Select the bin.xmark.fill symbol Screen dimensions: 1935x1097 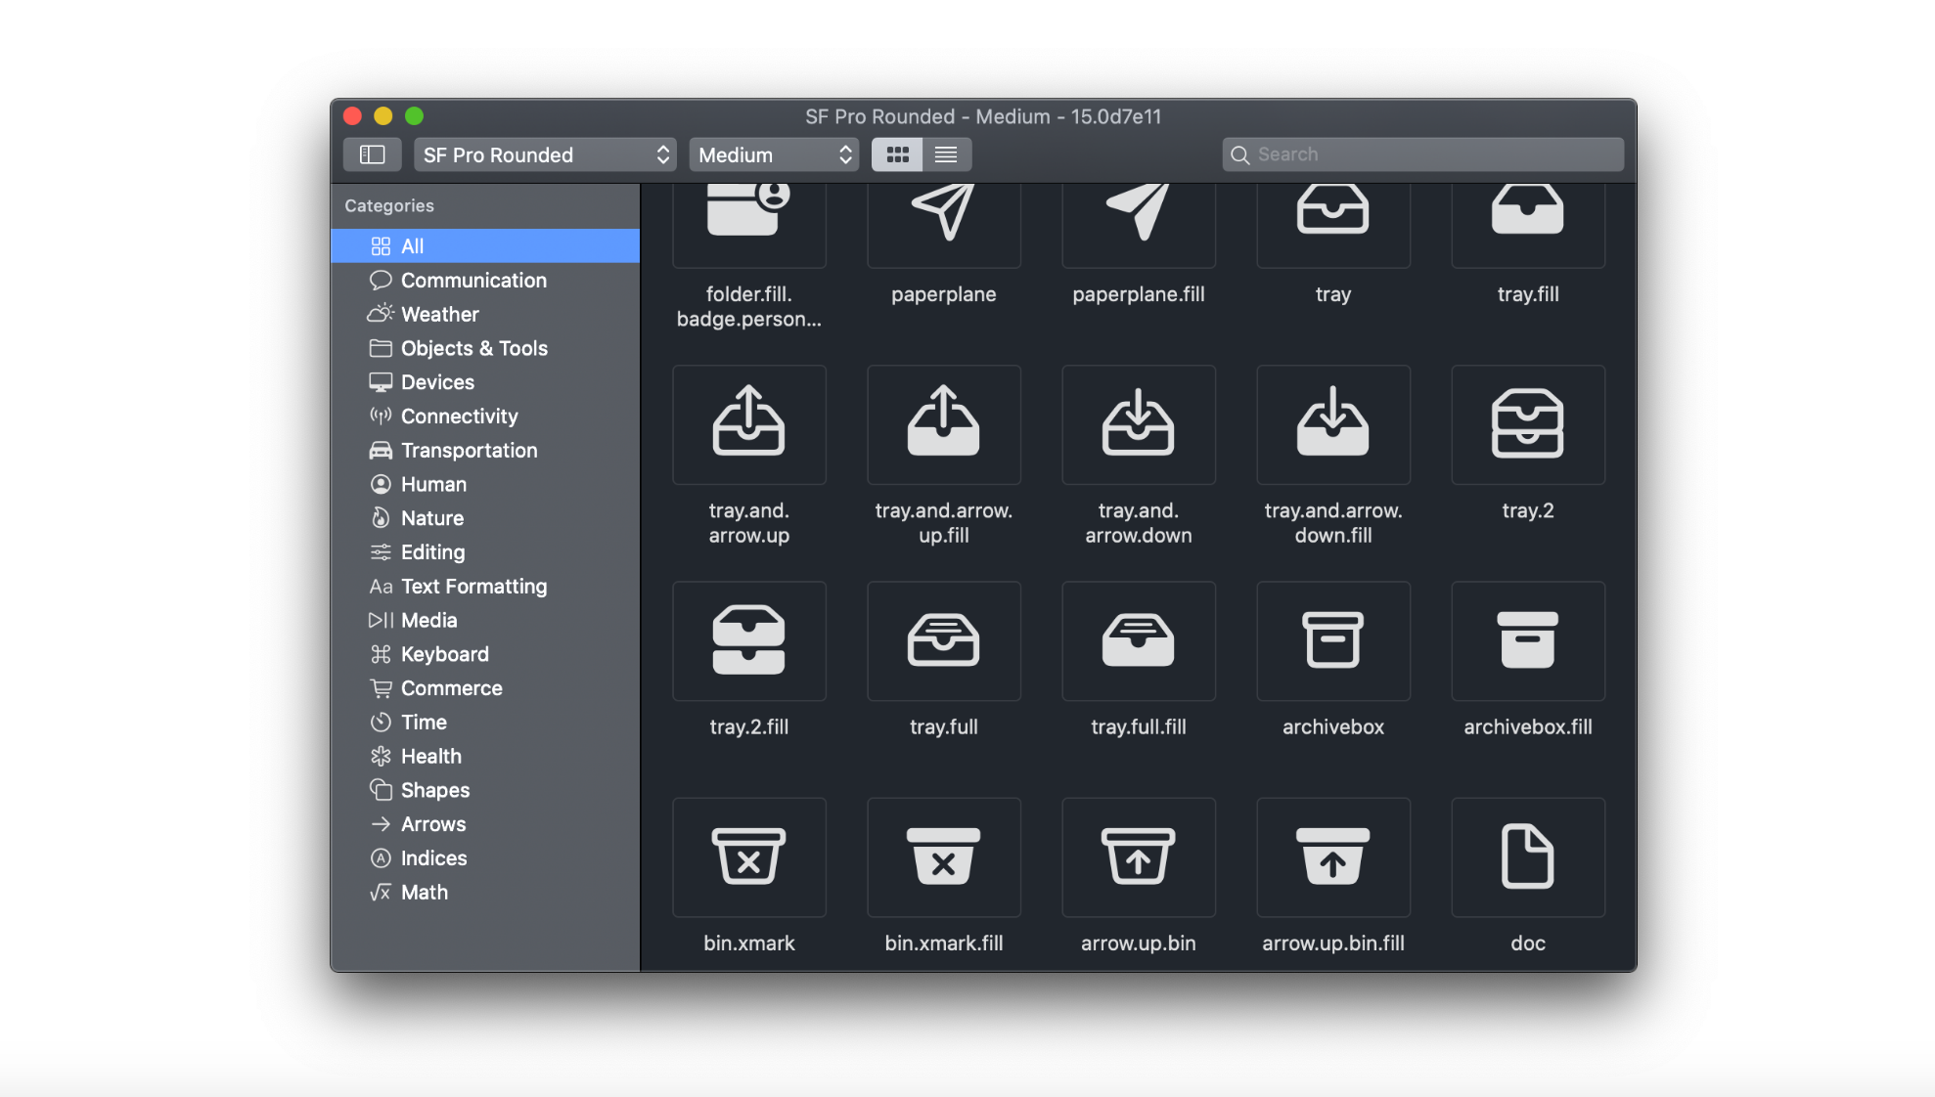(x=944, y=857)
